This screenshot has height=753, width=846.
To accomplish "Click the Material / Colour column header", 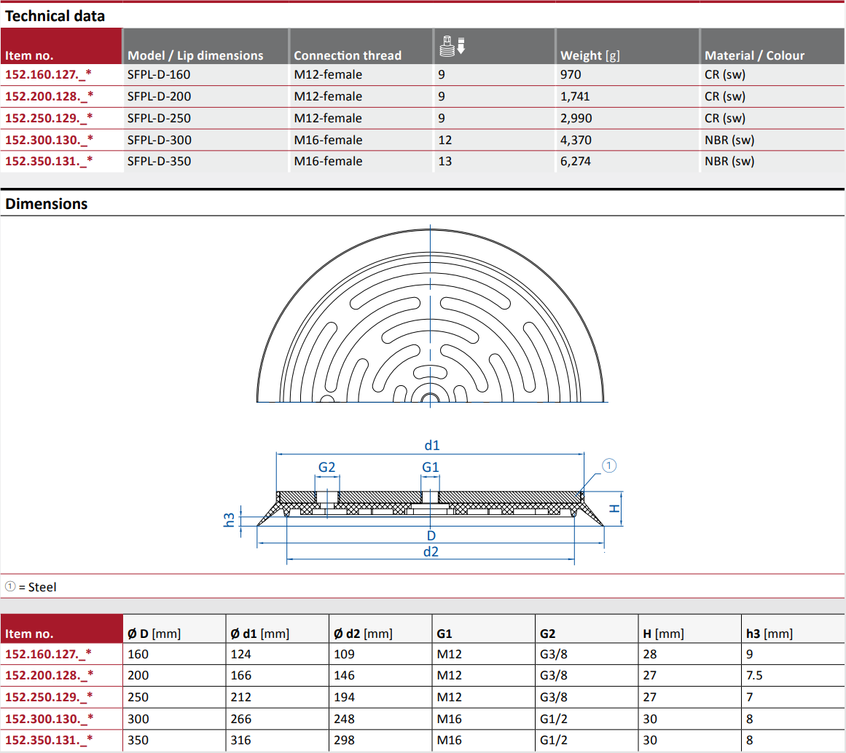I will pos(754,55).
